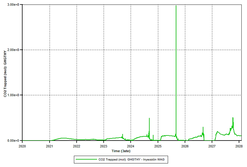Click the 2021 x-axis tick label
The width and height of the screenshot is (247, 167).
(x=50, y=146)
